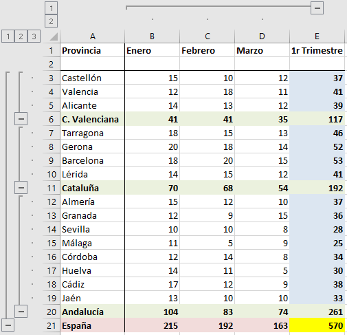
Task: Click Barcelona's quarter total 53
Action: click(317, 160)
